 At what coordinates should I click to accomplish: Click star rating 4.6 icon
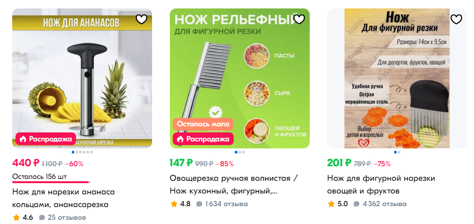(16, 217)
